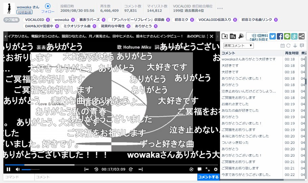Show the next news ticker item
This screenshot has width=308, height=183.
pyautogui.click(x=217, y=36)
